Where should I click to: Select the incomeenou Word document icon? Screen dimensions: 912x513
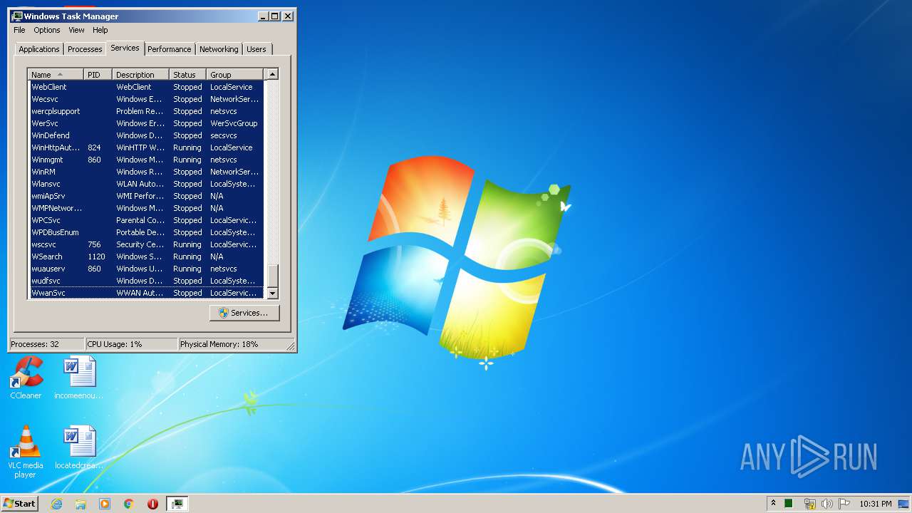pos(79,378)
